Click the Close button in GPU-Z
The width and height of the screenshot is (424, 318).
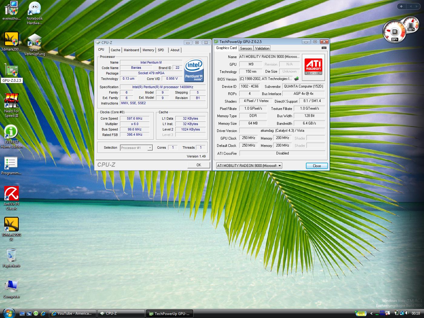coord(316,166)
